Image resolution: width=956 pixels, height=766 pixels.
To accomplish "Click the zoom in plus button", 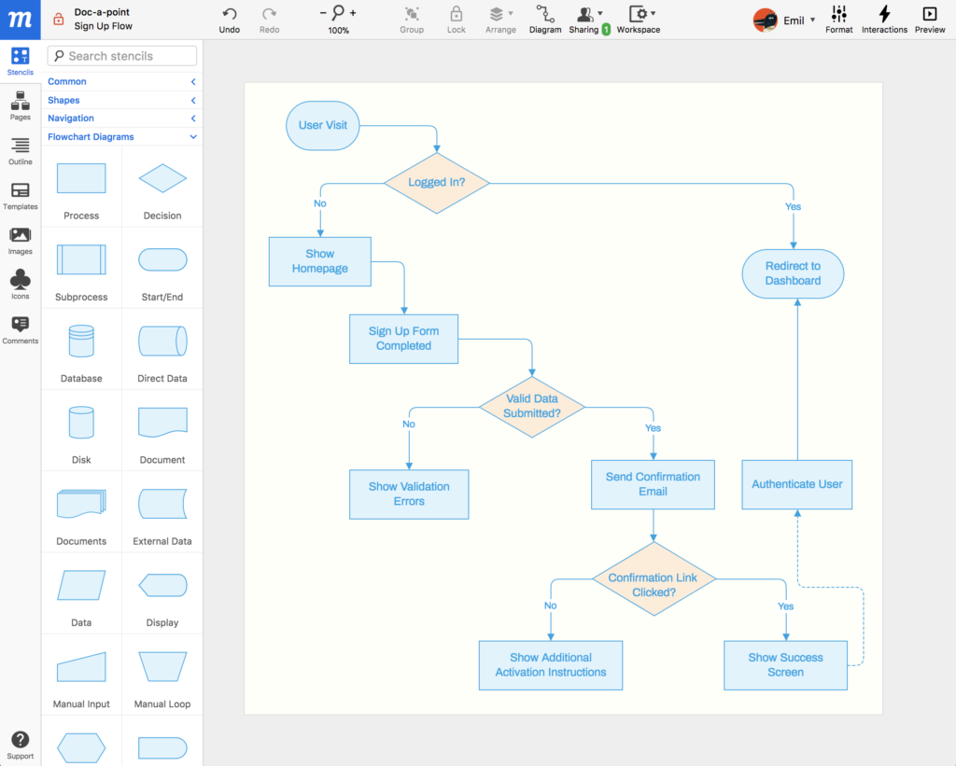I will [353, 13].
